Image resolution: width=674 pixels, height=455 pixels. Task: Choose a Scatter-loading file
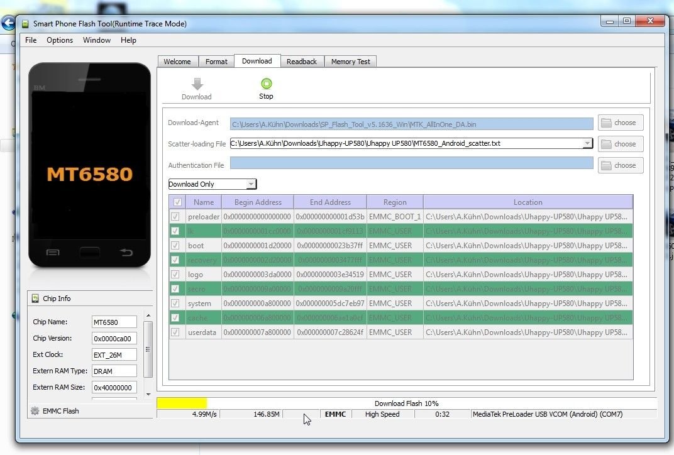tap(621, 144)
